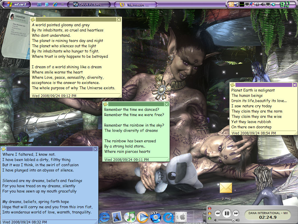Viewport: 298px width, 224px height.
Task: Click the fast-forward button in the player
Action: pos(236,213)
